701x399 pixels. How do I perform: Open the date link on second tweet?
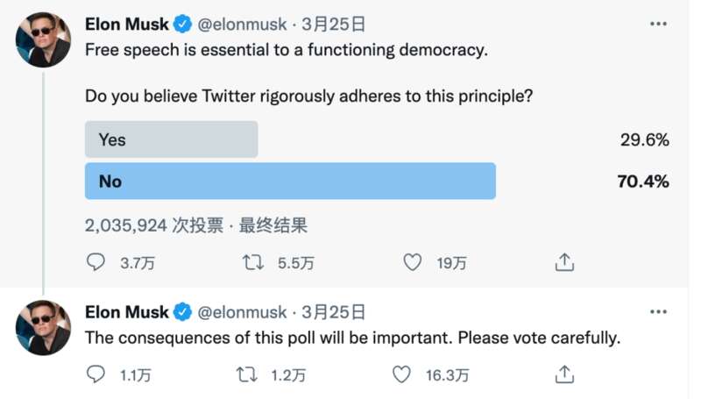point(334,312)
